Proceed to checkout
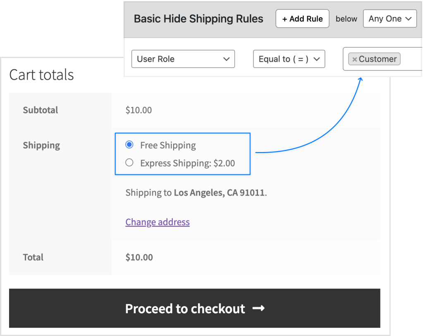This screenshot has width=423, height=336. 194,308
